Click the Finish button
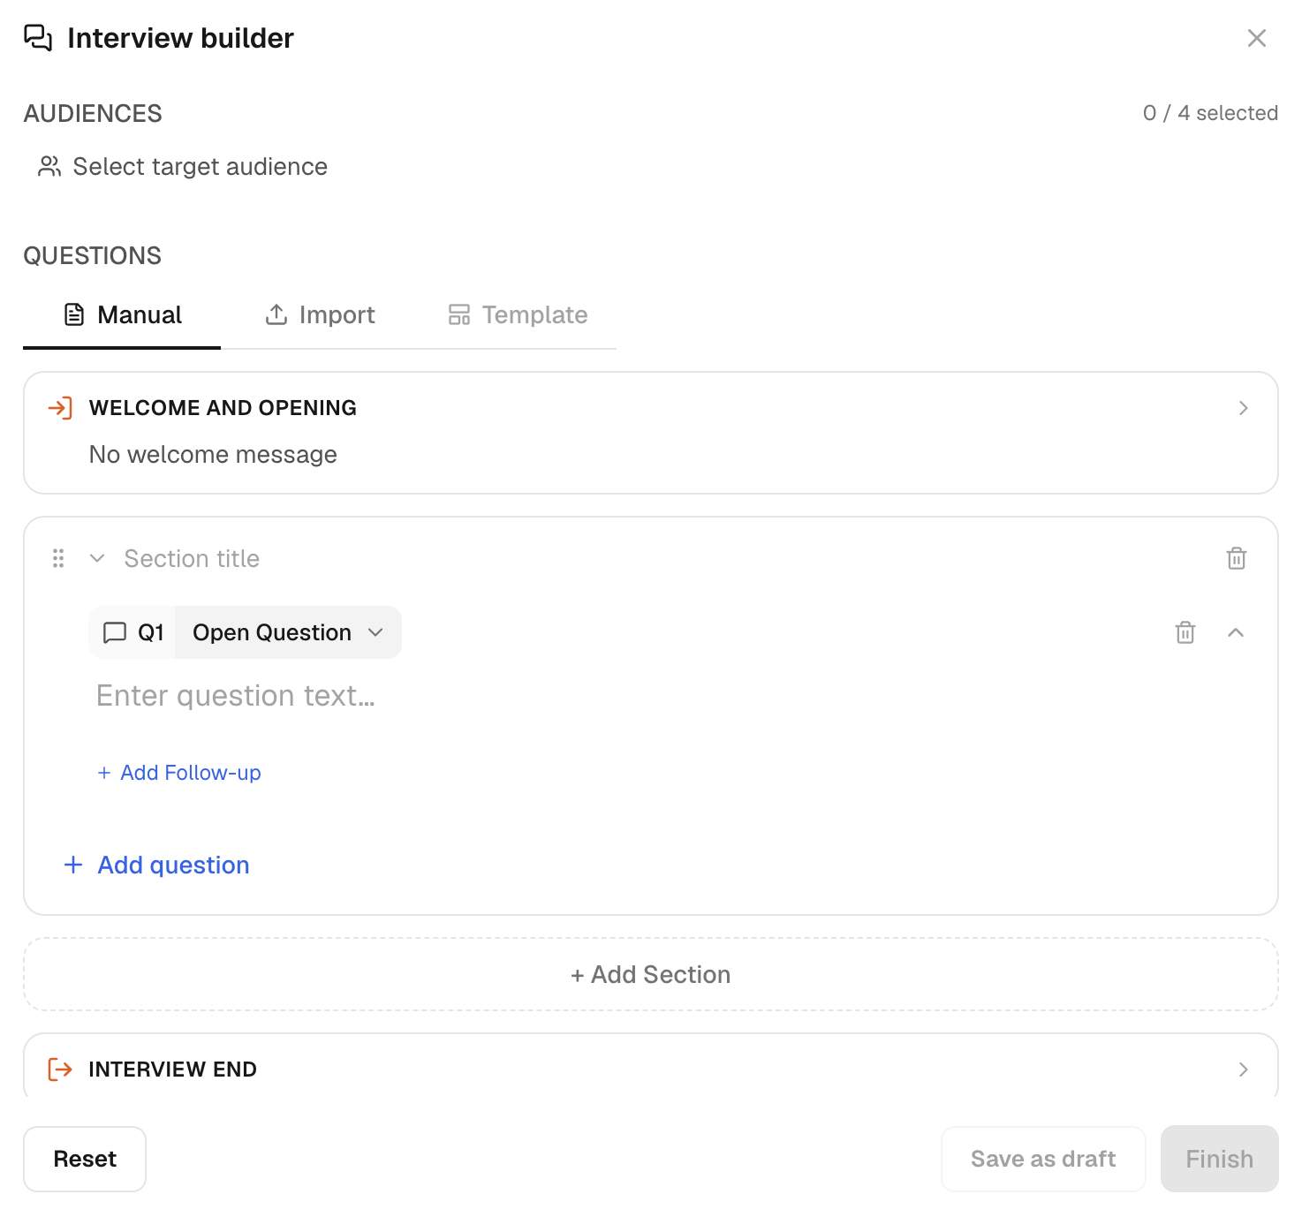Screen dimensions: 1302x1217 click(x=1220, y=1159)
